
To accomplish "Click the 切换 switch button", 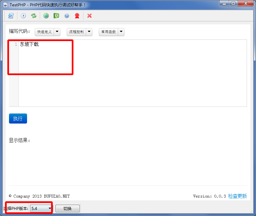I will coord(68,209).
